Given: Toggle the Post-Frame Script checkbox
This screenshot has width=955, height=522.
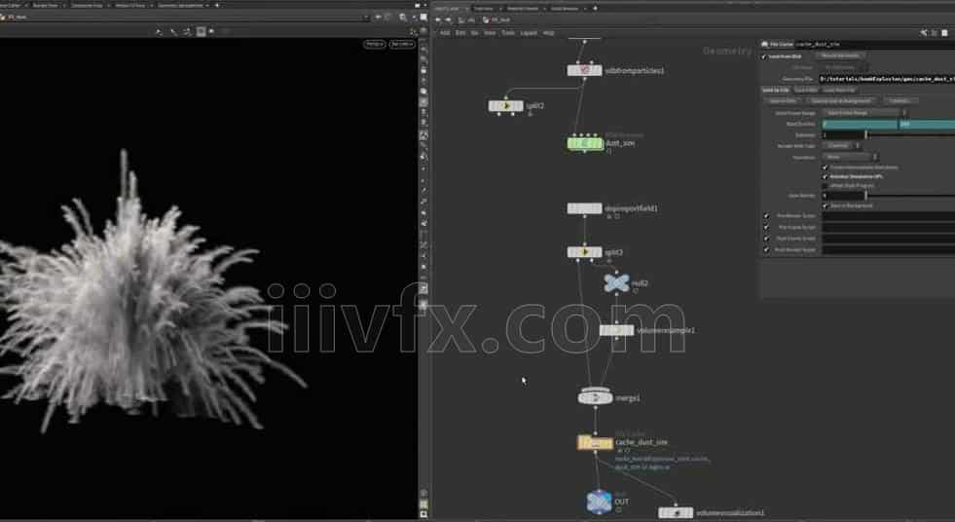Looking at the screenshot, I should (767, 239).
